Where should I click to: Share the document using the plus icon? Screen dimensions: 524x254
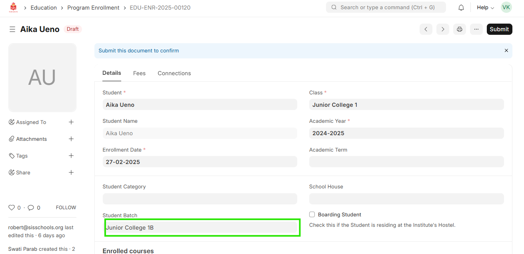pyautogui.click(x=71, y=172)
